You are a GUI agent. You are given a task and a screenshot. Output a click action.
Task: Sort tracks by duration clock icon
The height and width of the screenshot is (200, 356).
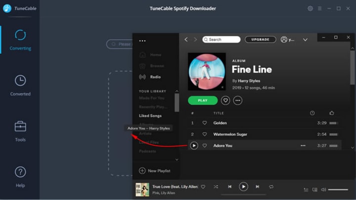[x=312, y=113]
